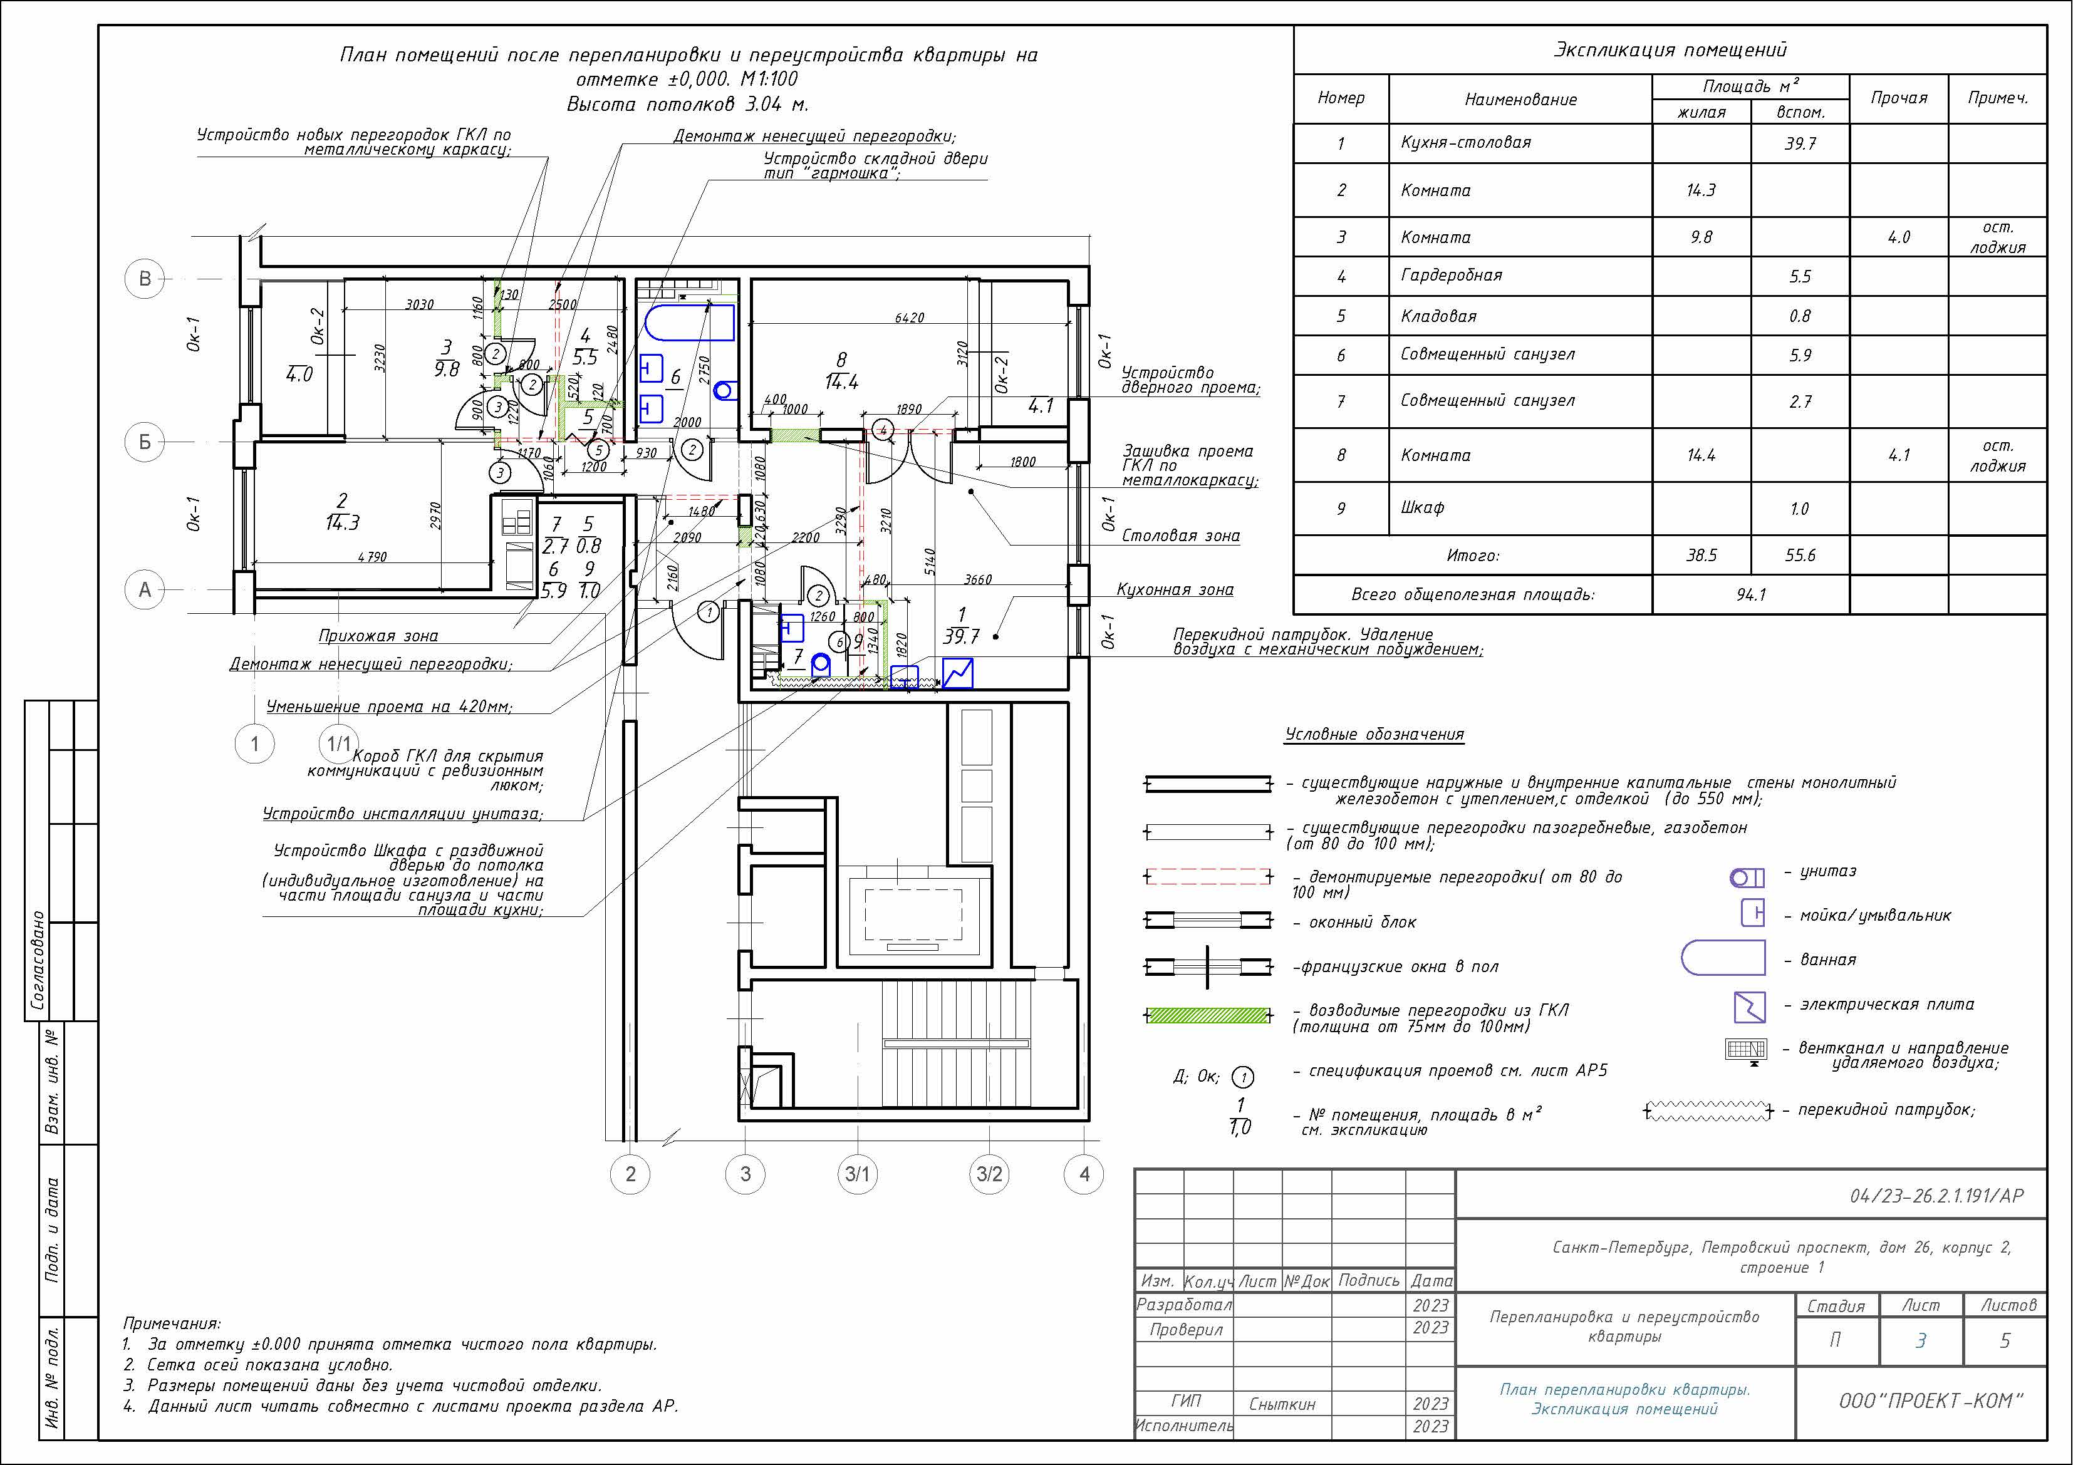Select grid axis bubble Б
Viewport: 2073px width, 1465px height.
tap(145, 442)
